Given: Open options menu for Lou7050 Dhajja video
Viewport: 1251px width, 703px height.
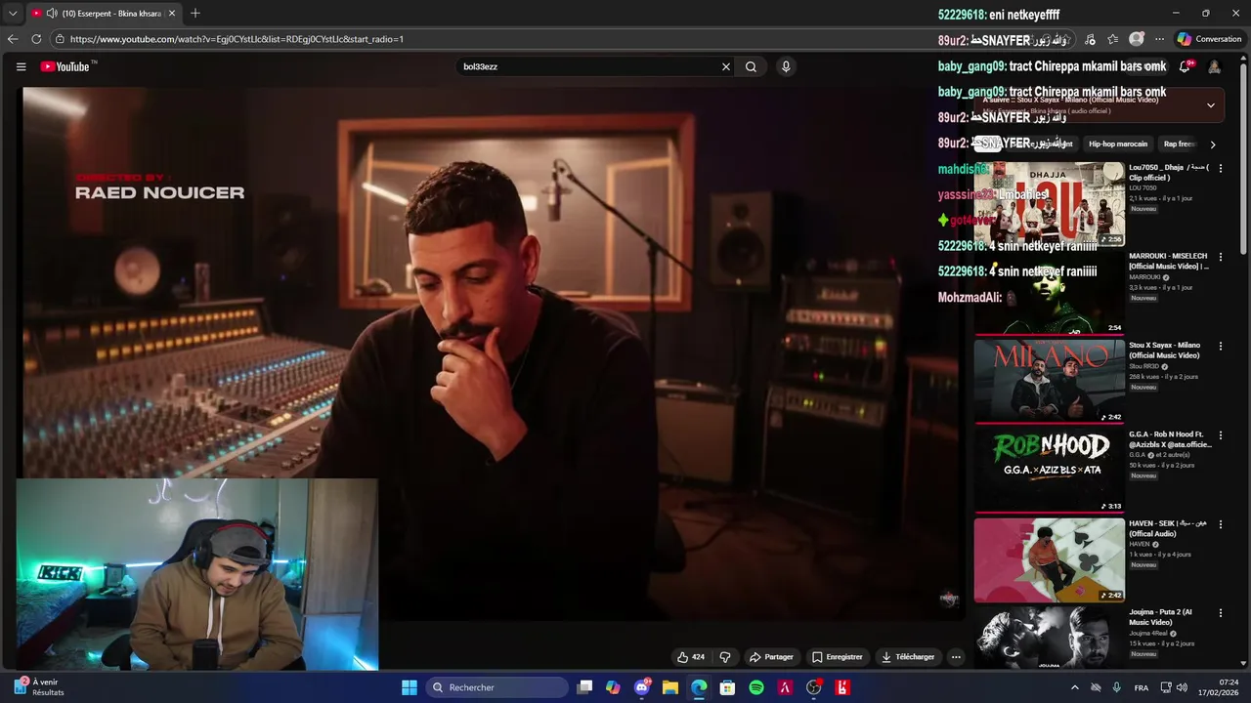Looking at the screenshot, I should 1220,168.
